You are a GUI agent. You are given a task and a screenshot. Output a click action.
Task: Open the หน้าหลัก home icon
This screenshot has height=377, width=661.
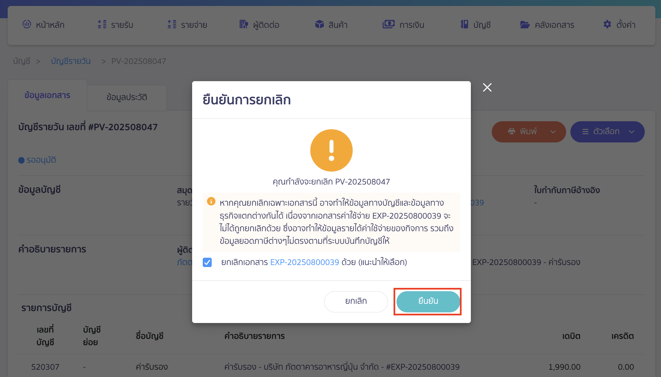(x=27, y=25)
